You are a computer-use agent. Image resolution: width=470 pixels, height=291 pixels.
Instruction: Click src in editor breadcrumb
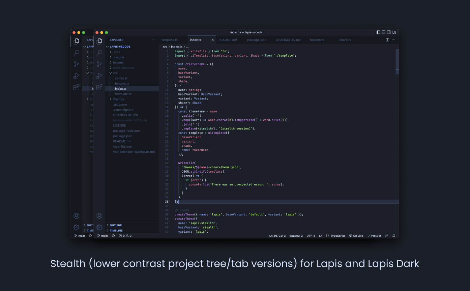pyautogui.click(x=165, y=47)
